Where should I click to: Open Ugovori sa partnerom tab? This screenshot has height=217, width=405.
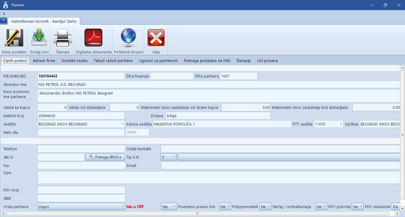pos(158,61)
